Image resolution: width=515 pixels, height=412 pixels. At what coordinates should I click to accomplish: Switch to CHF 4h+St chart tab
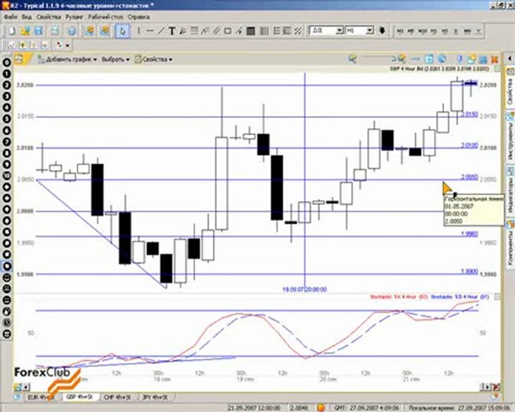[x=117, y=397]
